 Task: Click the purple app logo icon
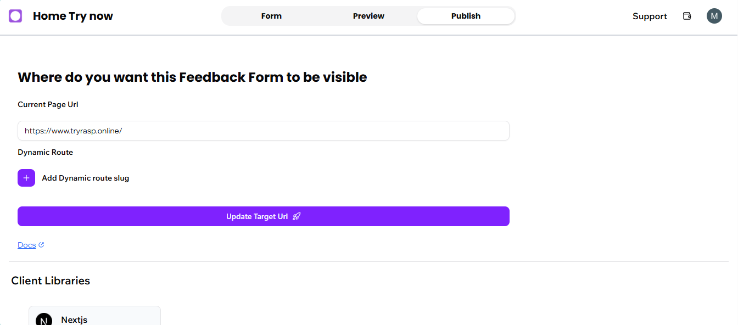coord(15,16)
